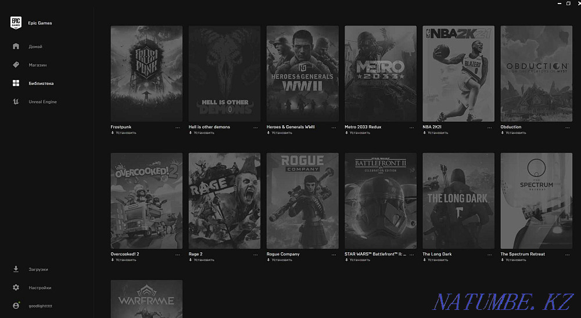Select the Heroes & Generals WWII cover
Image resolution: width=581 pixels, height=318 pixels.
tap(302, 74)
